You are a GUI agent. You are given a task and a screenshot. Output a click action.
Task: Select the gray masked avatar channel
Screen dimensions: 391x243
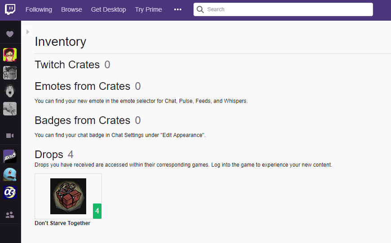[x=10, y=73]
